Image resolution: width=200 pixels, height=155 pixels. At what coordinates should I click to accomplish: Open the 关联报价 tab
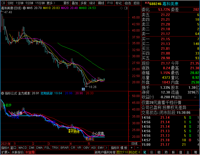coord(17,152)
